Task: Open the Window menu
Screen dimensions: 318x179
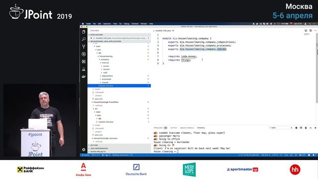Action: 144,24
